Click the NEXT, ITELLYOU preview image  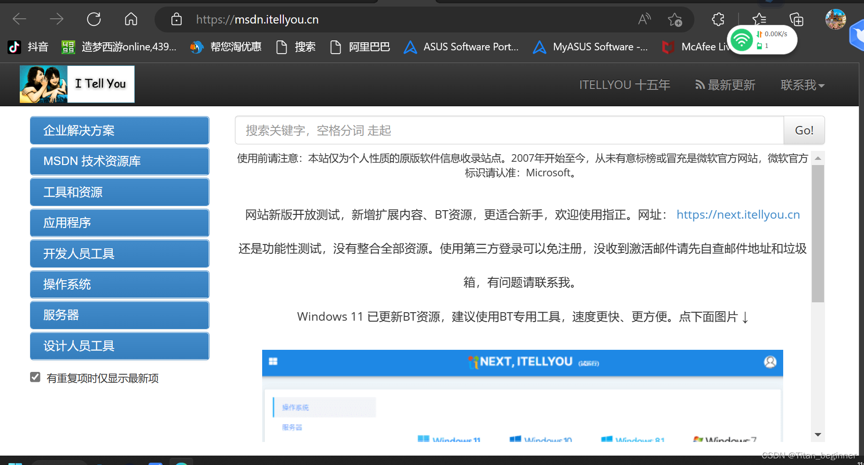coord(522,395)
